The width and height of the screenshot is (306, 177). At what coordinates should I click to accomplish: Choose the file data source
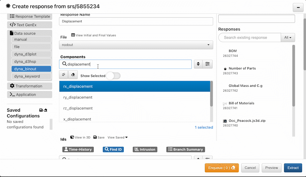[31, 47]
